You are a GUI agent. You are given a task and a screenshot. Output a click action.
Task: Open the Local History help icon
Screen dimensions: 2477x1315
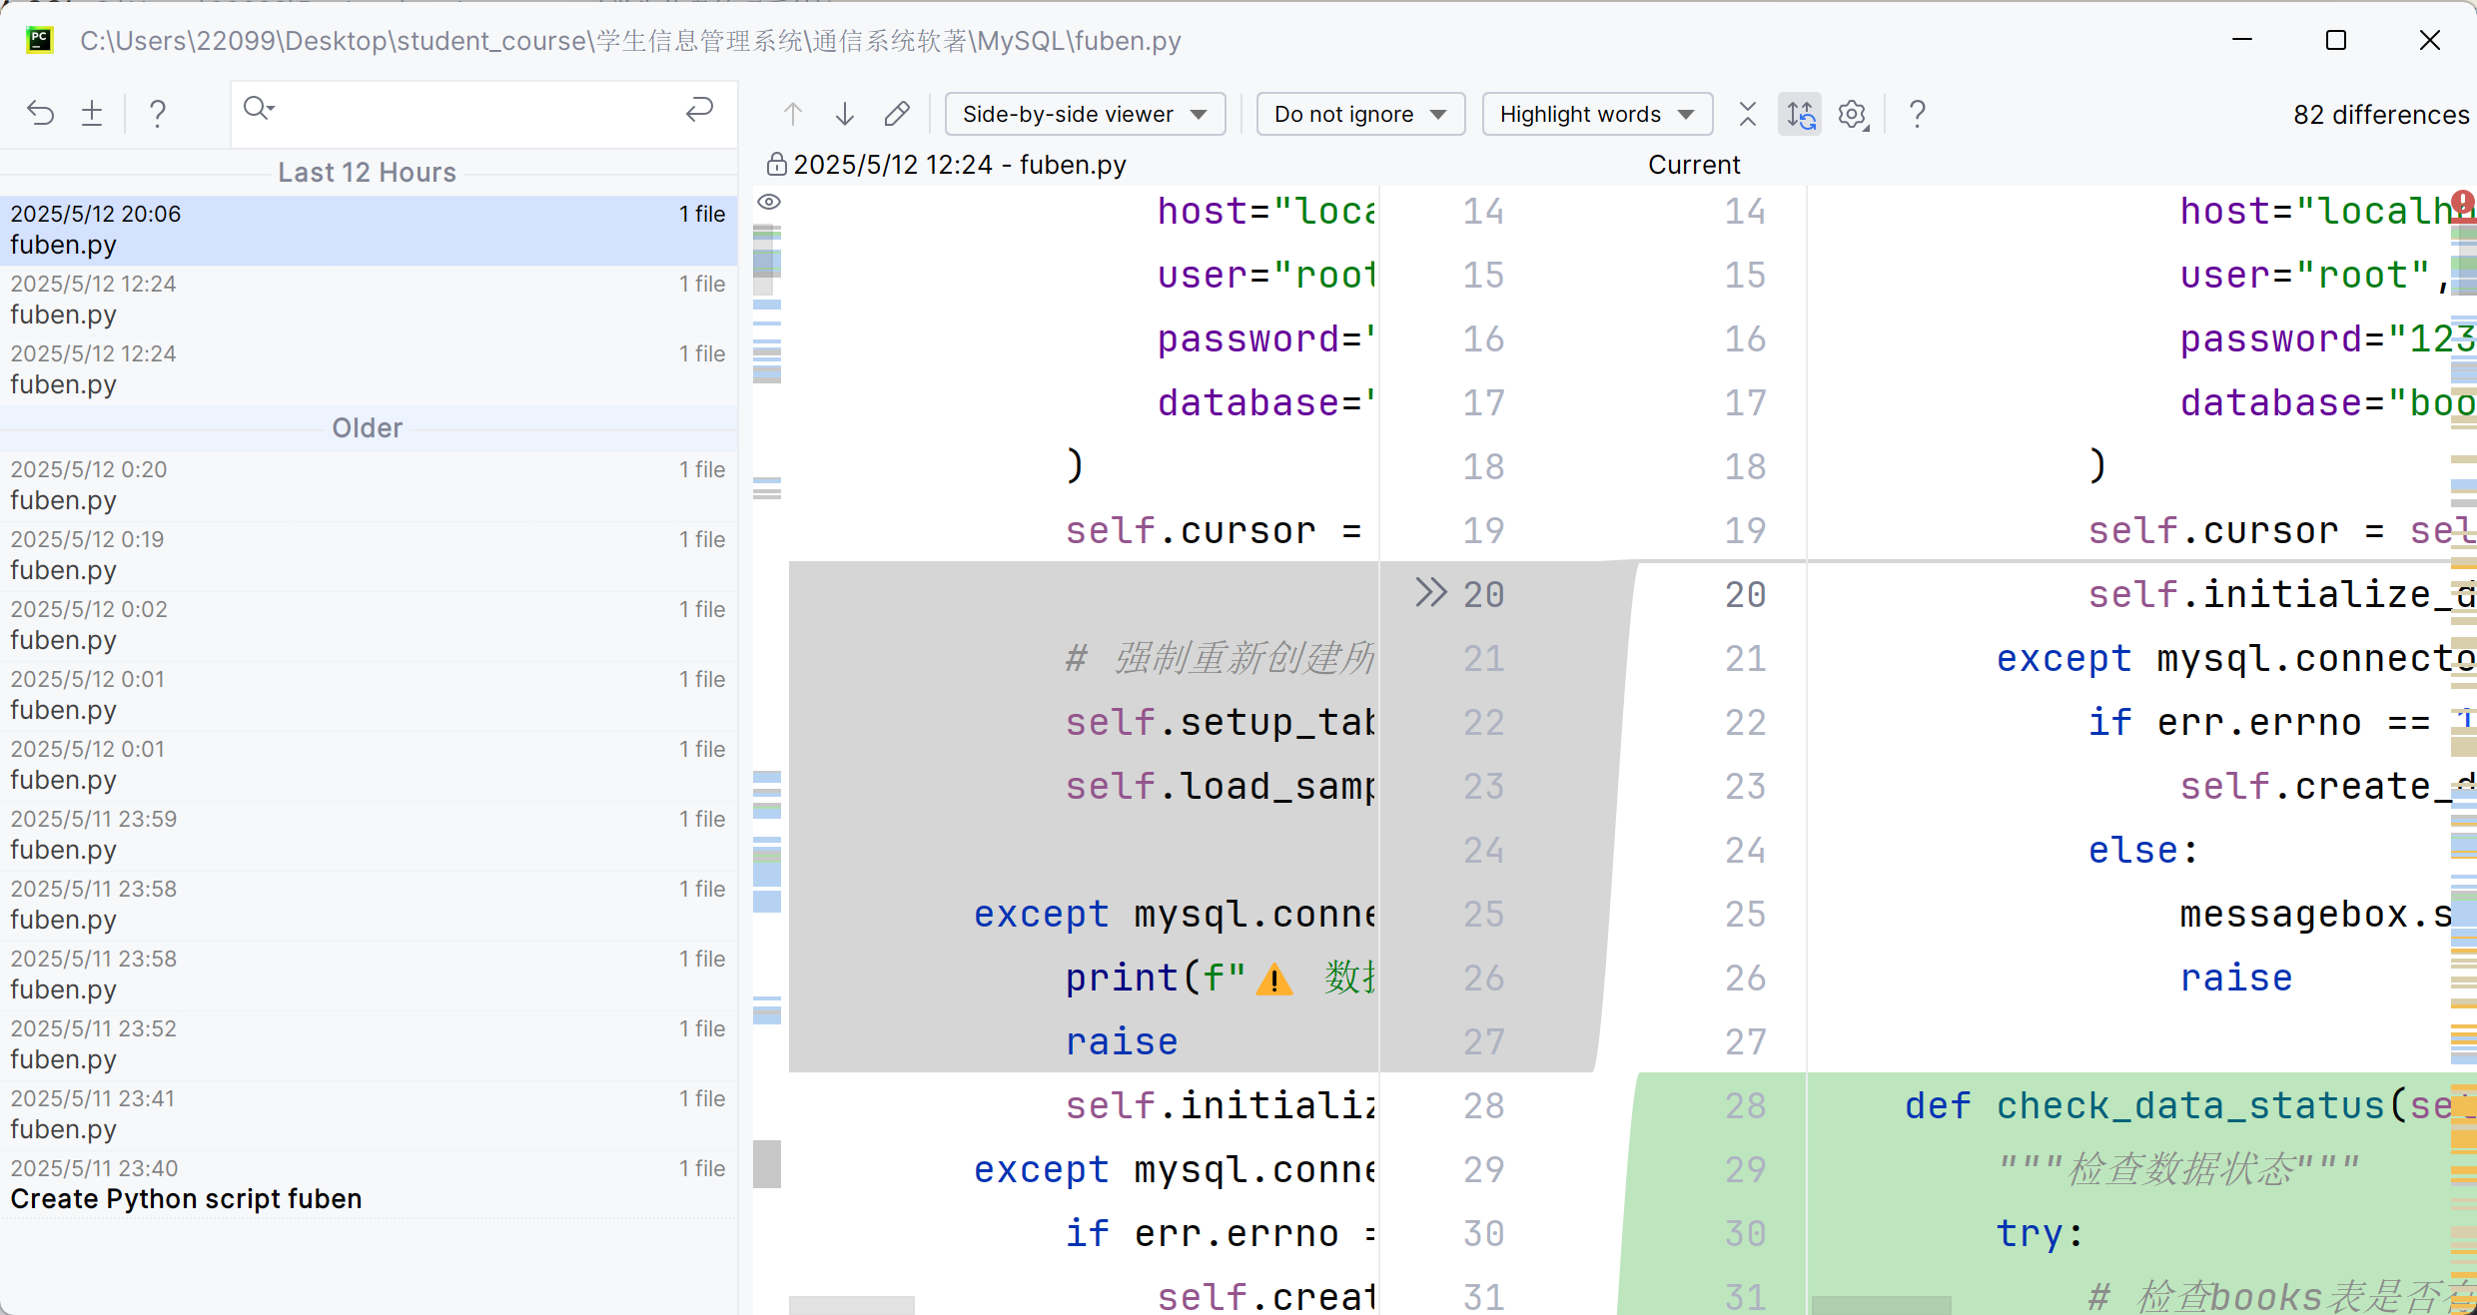(157, 113)
